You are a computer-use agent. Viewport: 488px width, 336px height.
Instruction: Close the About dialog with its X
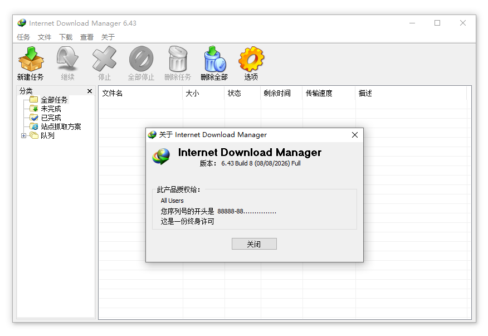click(x=355, y=135)
